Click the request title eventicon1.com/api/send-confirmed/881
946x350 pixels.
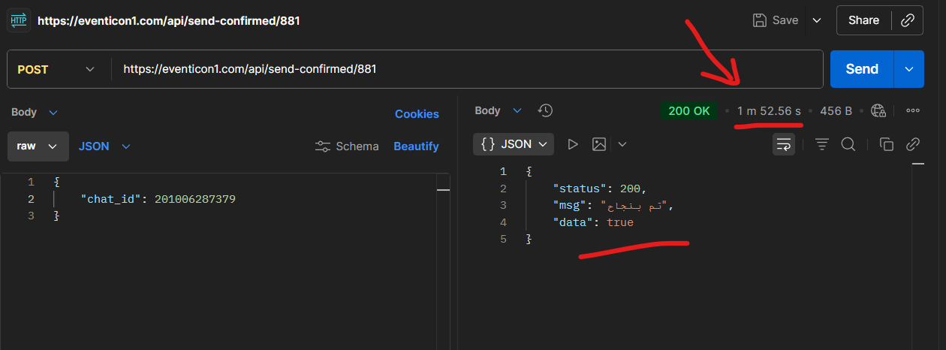point(169,21)
